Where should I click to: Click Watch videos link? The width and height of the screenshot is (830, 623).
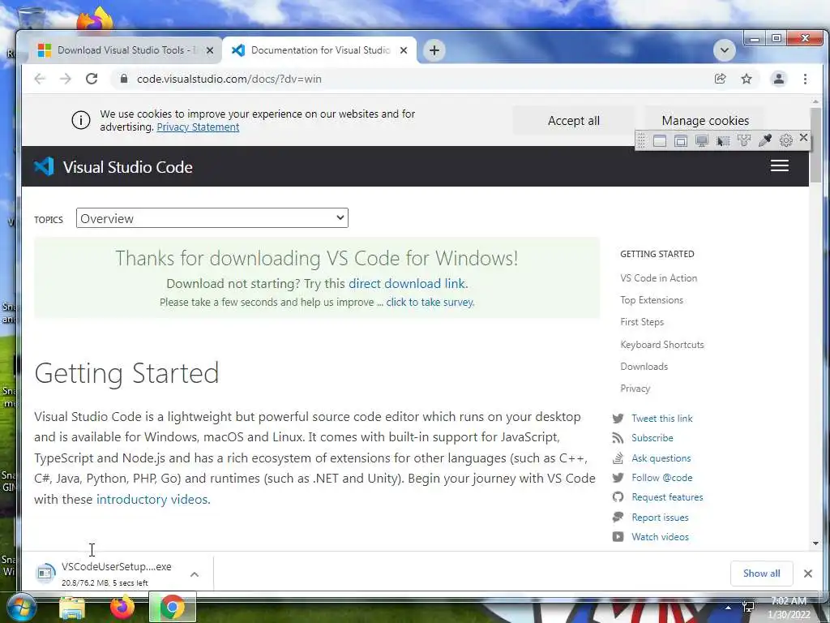(660, 537)
